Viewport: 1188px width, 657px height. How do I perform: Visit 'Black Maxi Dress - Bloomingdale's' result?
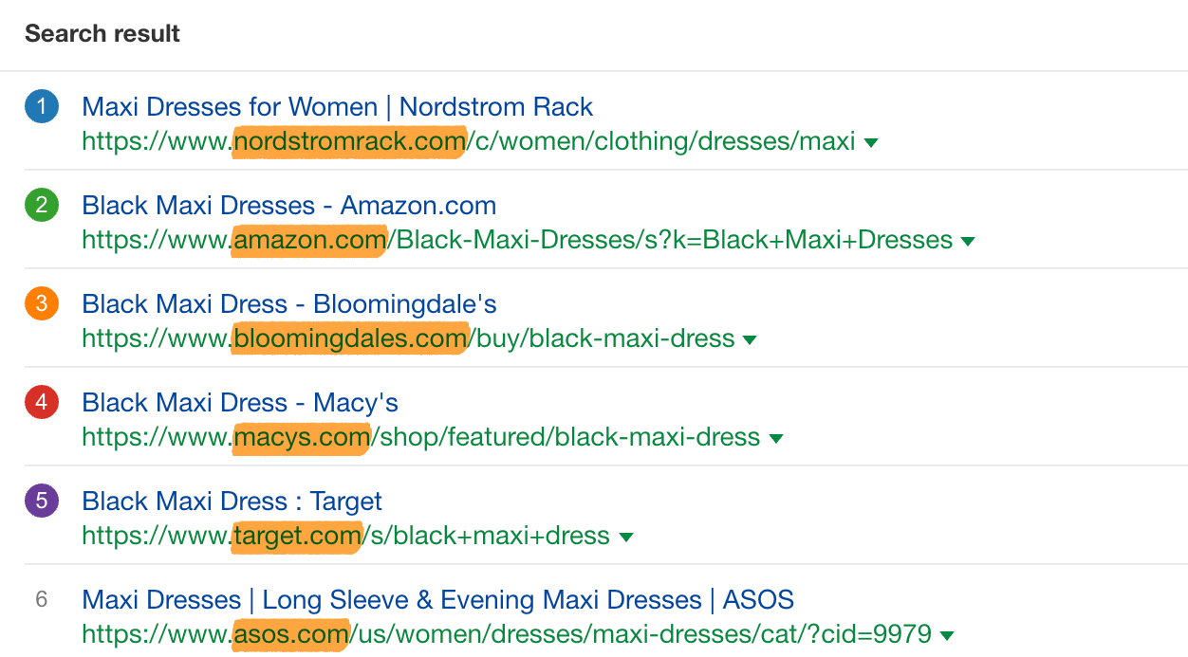(289, 303)
